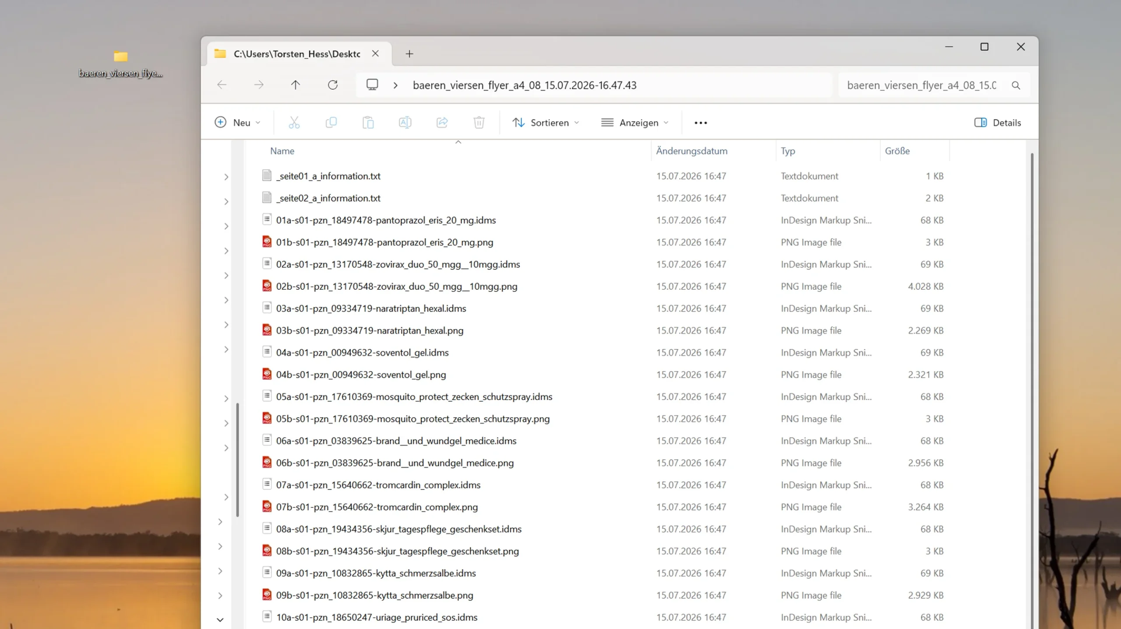This screenshot has width=1121, height=629.
Task: Click the navigation pane scrollbar thumb
Action: click(238, 460)
